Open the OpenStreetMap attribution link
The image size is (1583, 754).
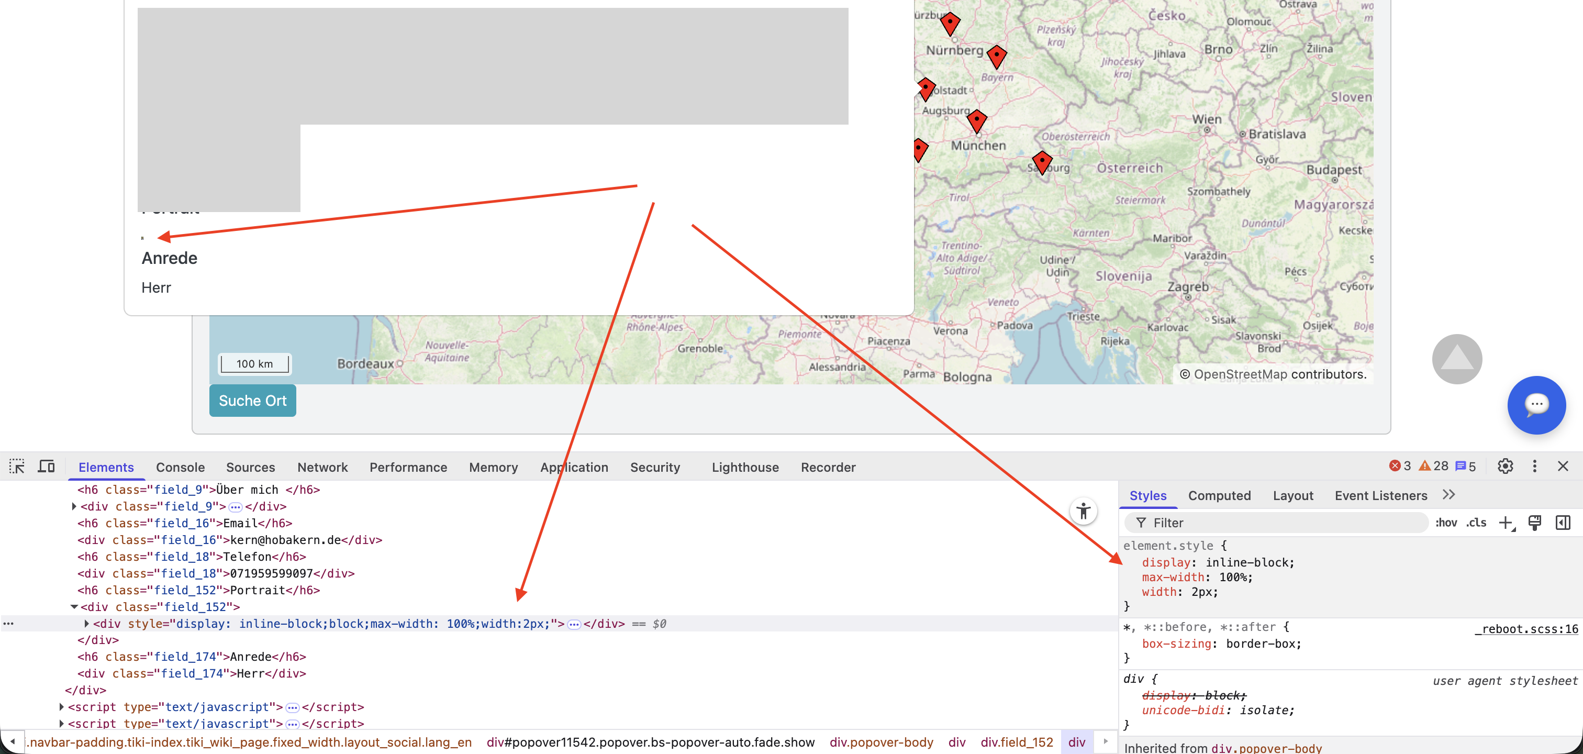click(x=1240, y=374)
